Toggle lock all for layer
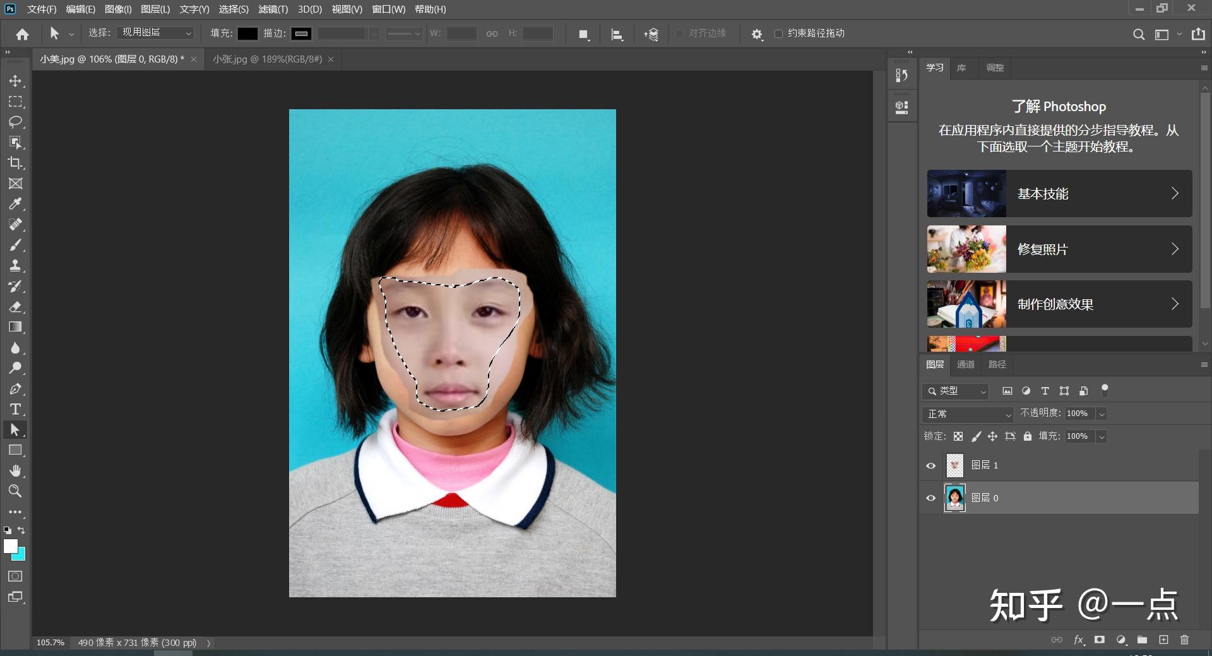The width and height of the screenshot is (1212, 656). click(x=1028, y=436)
